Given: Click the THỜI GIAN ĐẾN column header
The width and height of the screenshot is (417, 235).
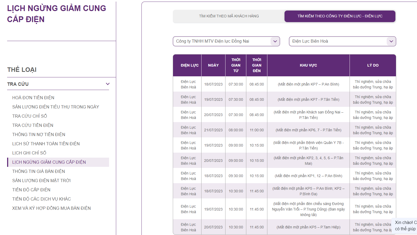Looking at the screenshot, I should pyautogui.click(x=257, y=65).
